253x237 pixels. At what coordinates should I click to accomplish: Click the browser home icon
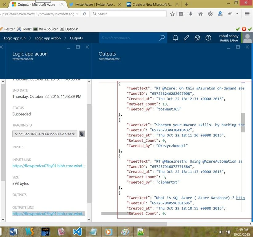click(200, 14)
